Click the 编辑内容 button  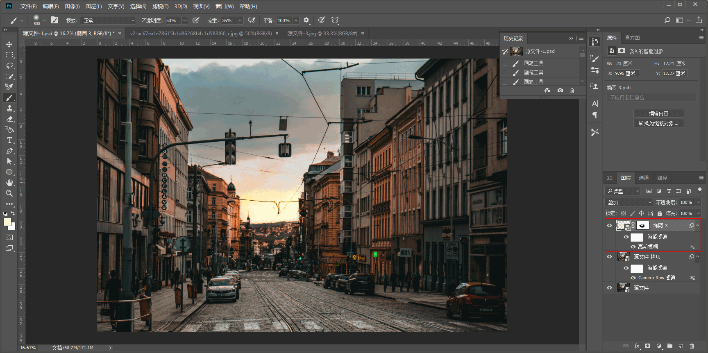tap(658, 113)
